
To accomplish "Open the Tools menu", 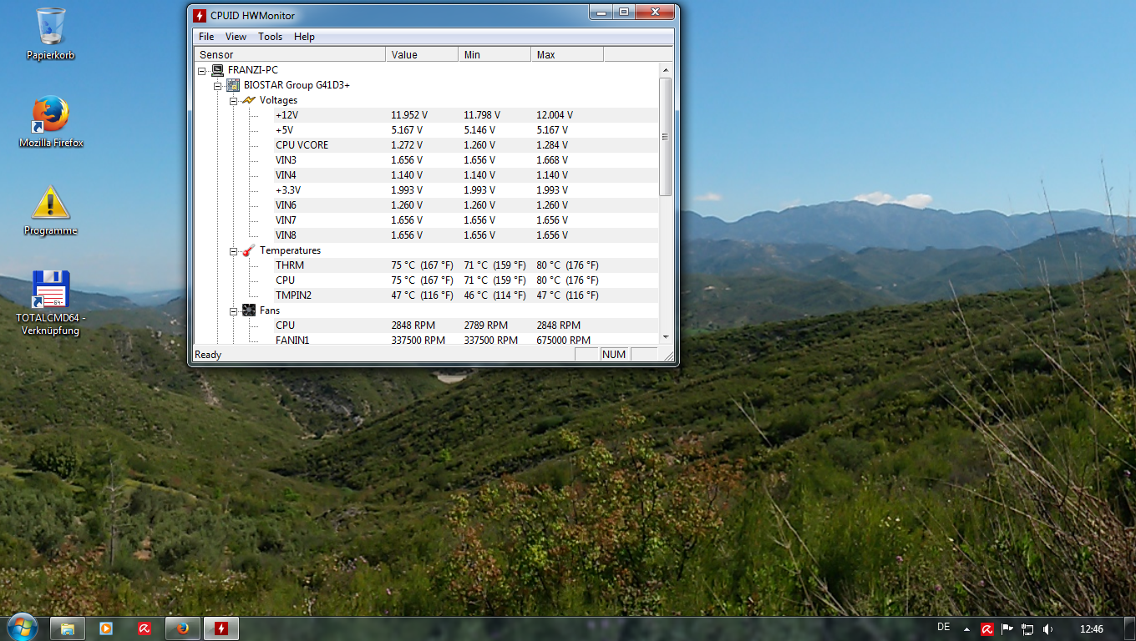I will coord(271,37).
